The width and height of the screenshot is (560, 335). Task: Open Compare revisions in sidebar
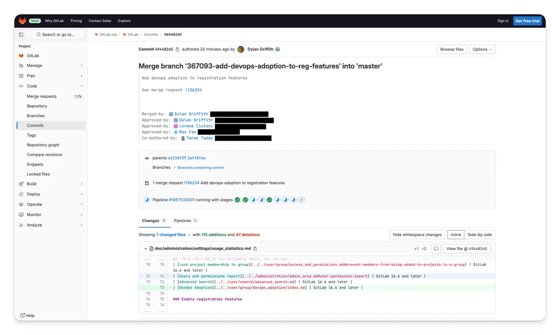click(51, 154)
